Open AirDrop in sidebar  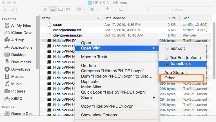tap(14, 40)
